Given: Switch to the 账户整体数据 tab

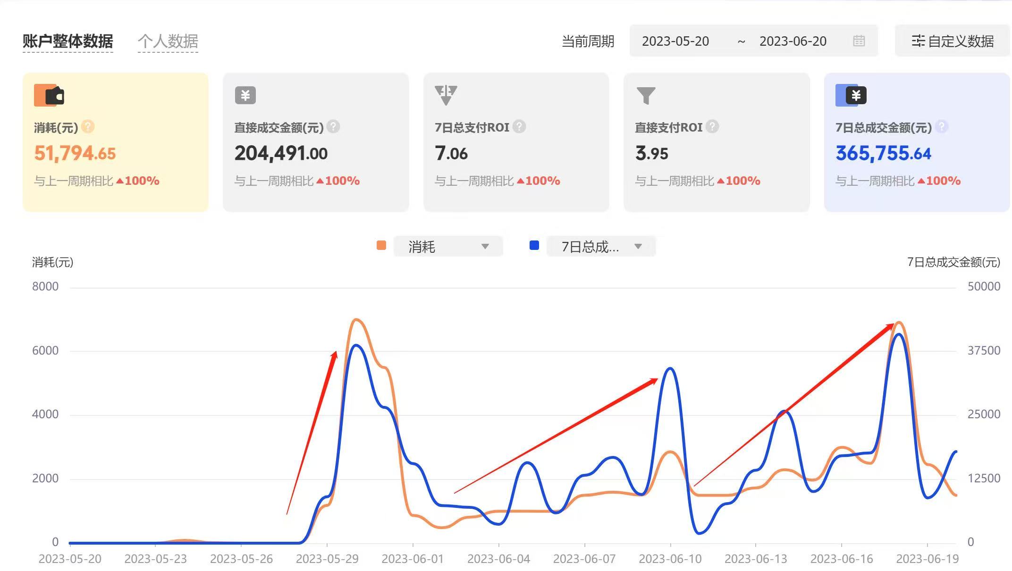Looking at the screenshot, I should coord(68,41).
